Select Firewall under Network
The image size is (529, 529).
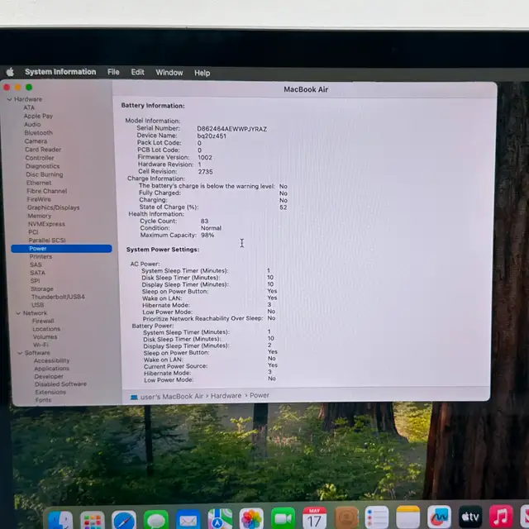pyautogui.click(x=43, y=321)
